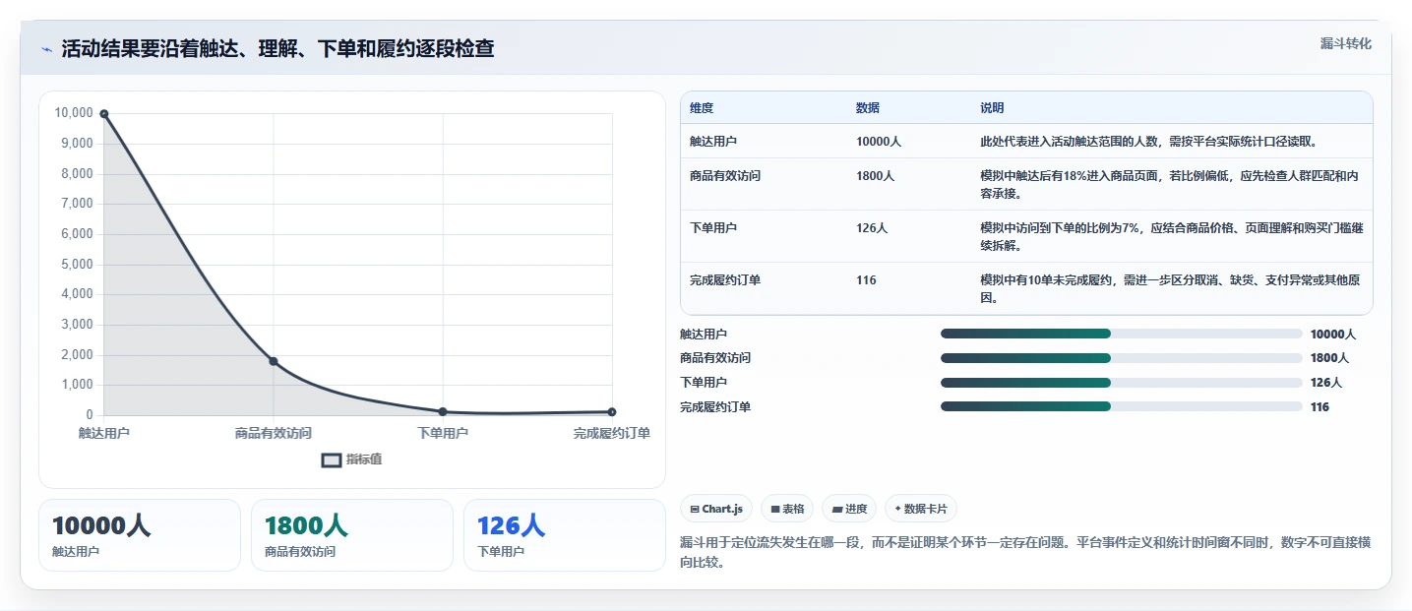Click the 表格 tag
The width and height of the screenshot is (1412, 611).
787,509
